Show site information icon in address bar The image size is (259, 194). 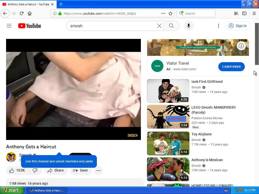click(55, 13)
